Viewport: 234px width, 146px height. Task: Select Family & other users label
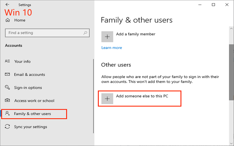tap(32, 114)
